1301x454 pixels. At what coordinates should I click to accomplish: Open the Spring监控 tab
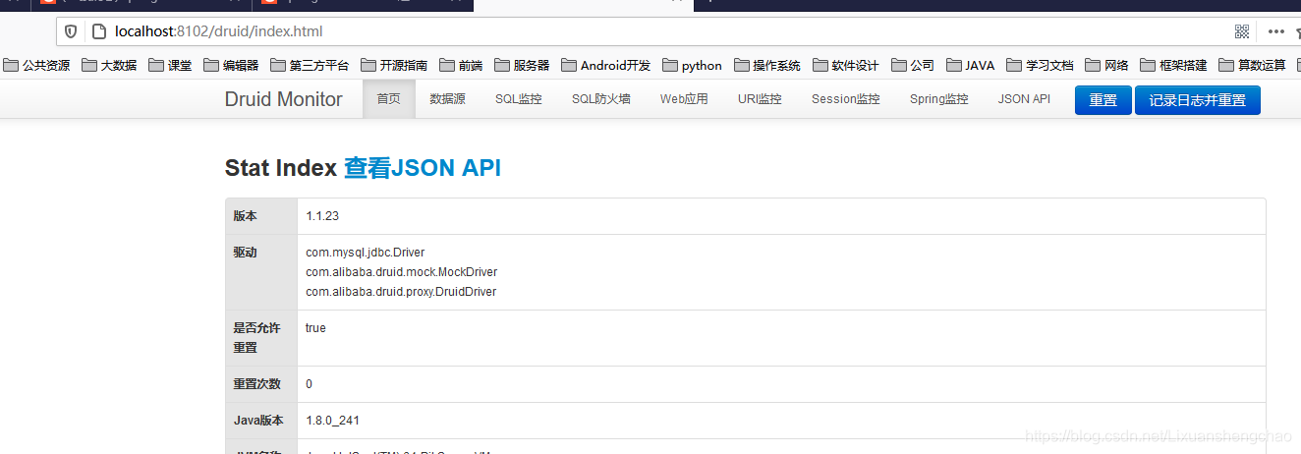938,99
